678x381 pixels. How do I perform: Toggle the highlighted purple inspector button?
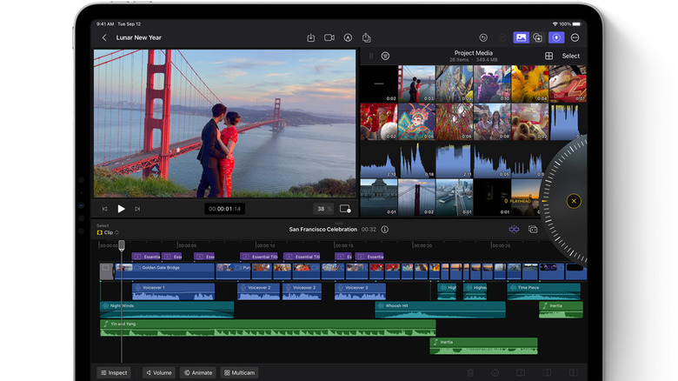(556, 37)
